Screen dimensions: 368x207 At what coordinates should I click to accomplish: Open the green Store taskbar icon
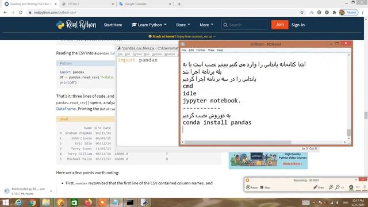tap(74, 202)
